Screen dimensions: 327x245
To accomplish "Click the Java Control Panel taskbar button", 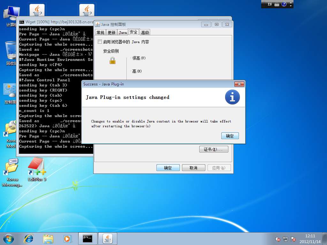I will [x=108, y=238].
